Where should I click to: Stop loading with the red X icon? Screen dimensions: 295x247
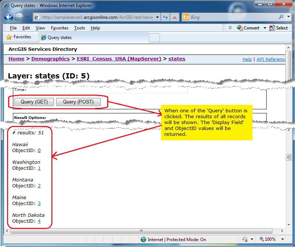(x=175, y=17)
